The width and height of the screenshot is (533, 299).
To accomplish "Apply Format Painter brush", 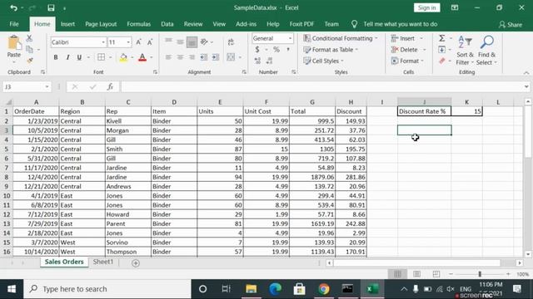I will 30,61.
